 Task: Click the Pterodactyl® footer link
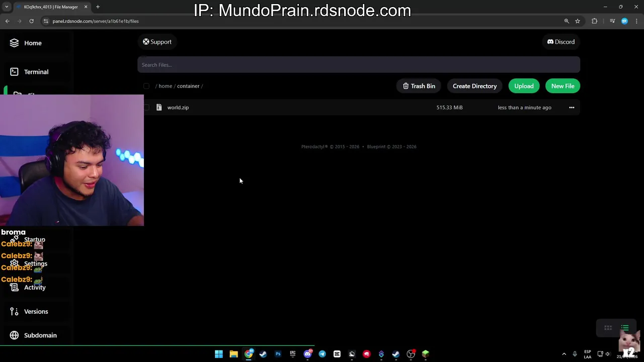pos(314,147)
